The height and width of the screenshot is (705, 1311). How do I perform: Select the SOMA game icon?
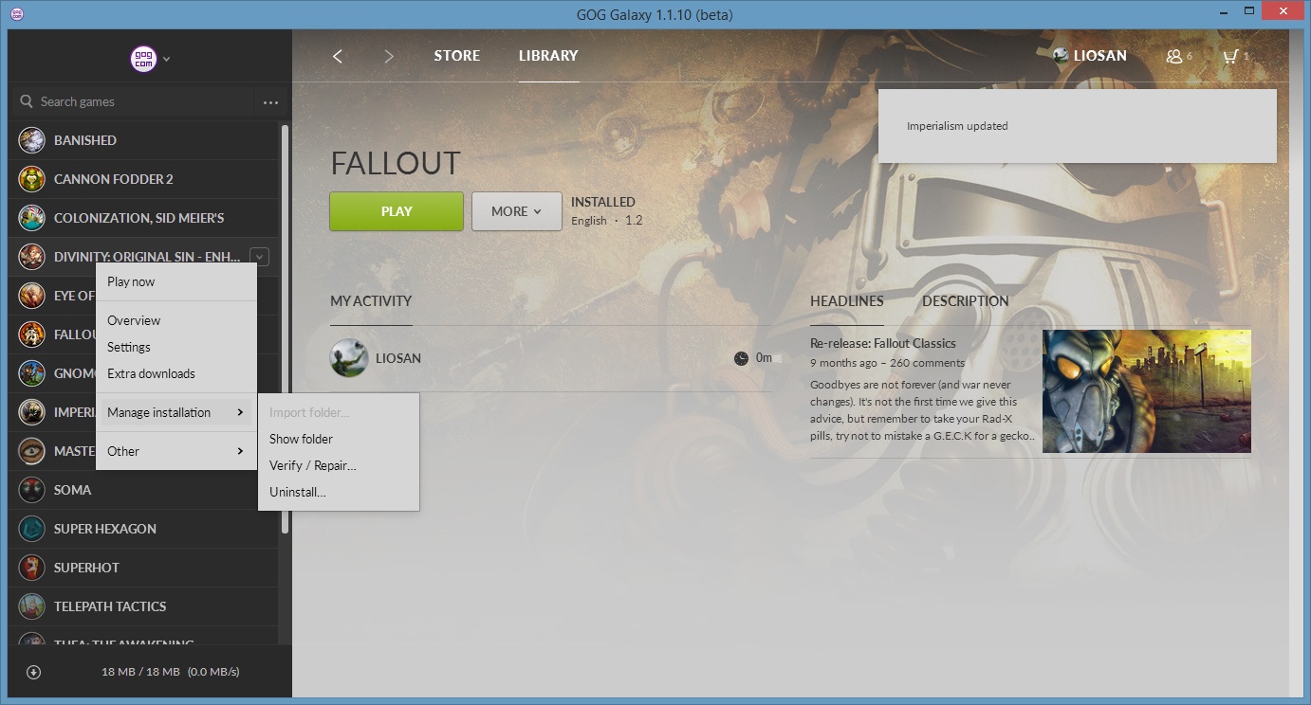tap(31, 490)
